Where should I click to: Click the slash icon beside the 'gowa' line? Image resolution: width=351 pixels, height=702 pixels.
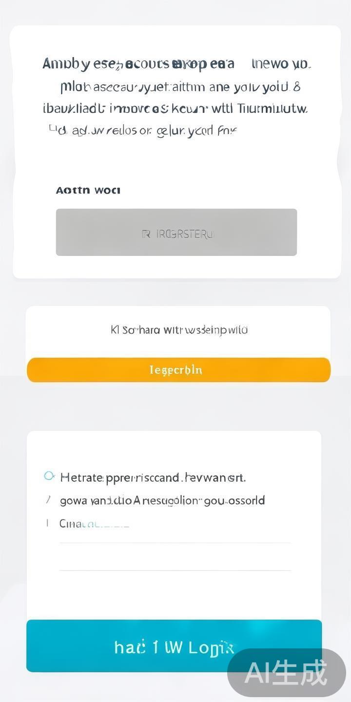tap(48, 500)
